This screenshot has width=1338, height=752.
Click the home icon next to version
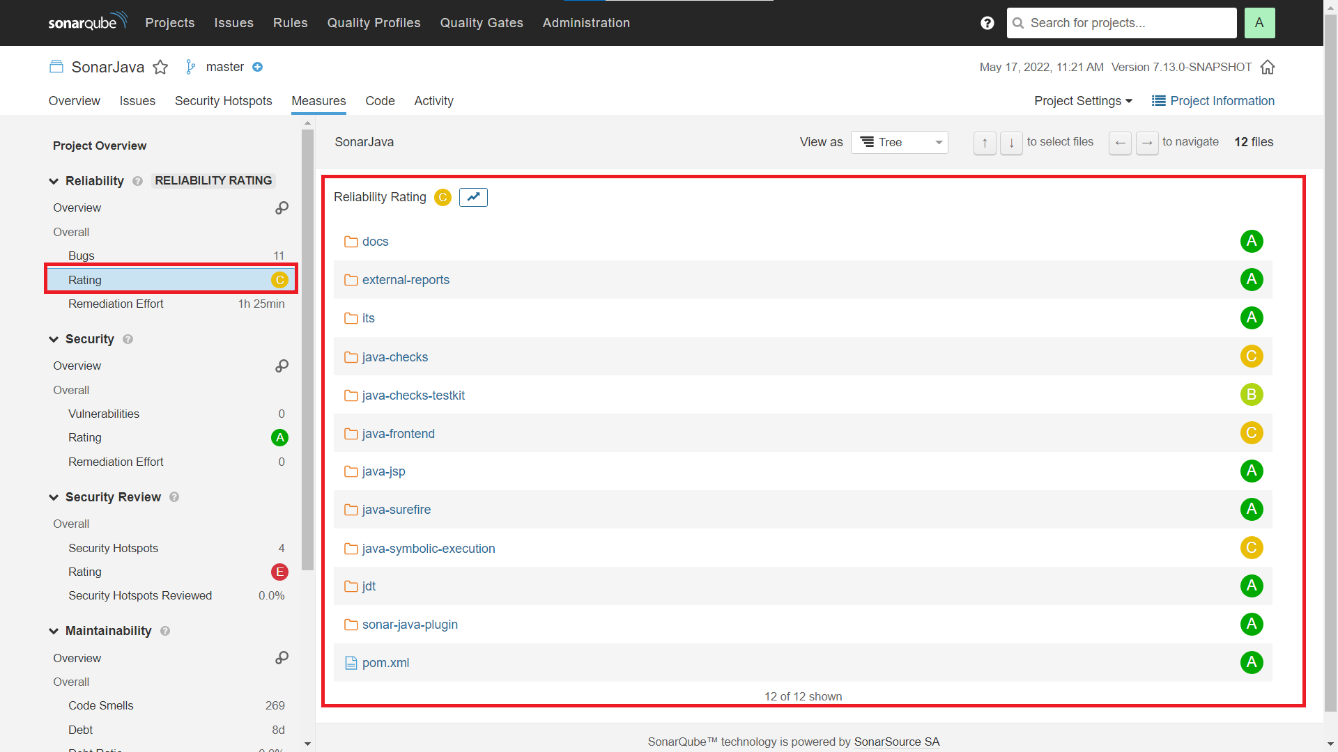coord(1268,67)
